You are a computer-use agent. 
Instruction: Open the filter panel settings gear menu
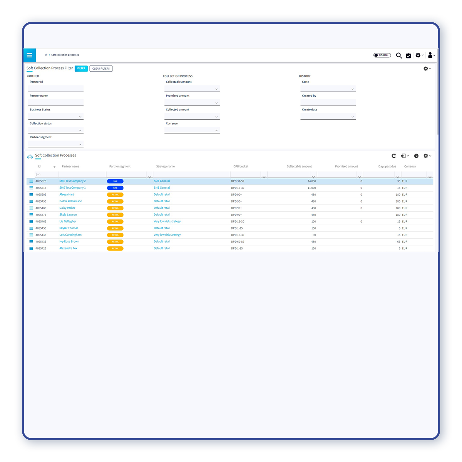pos(427,69)
